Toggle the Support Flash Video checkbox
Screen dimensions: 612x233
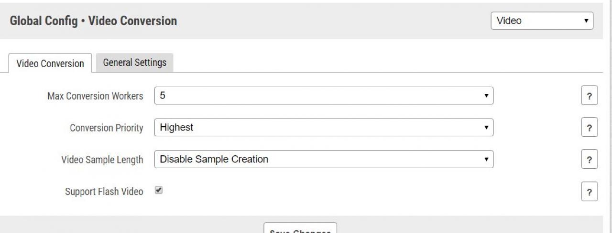pyautogui.click(x=159, y=191)
